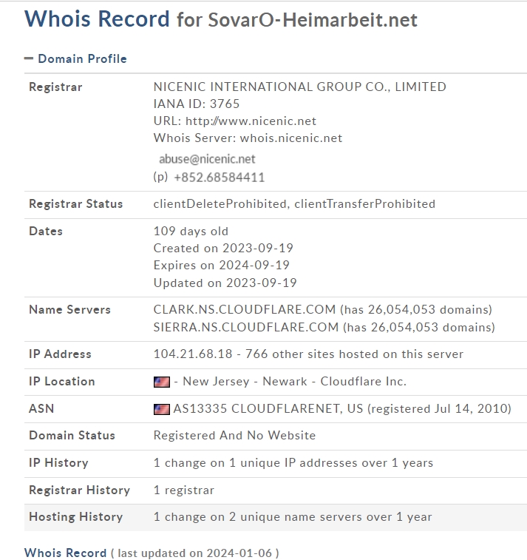Click the AS13335 CLOUDFLARENET ASN text
This screenshot has height=560, width=527.
[268, 408]
